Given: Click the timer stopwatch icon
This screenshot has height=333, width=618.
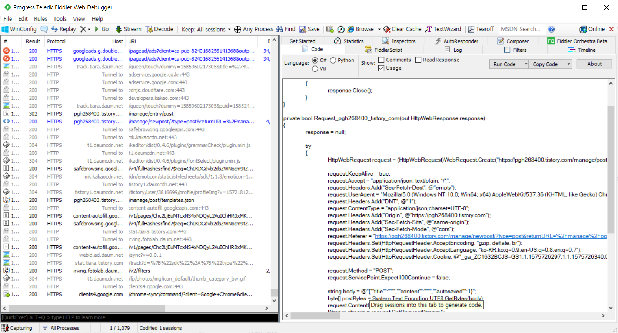Looking at the screenshot, I should (341, 29).
